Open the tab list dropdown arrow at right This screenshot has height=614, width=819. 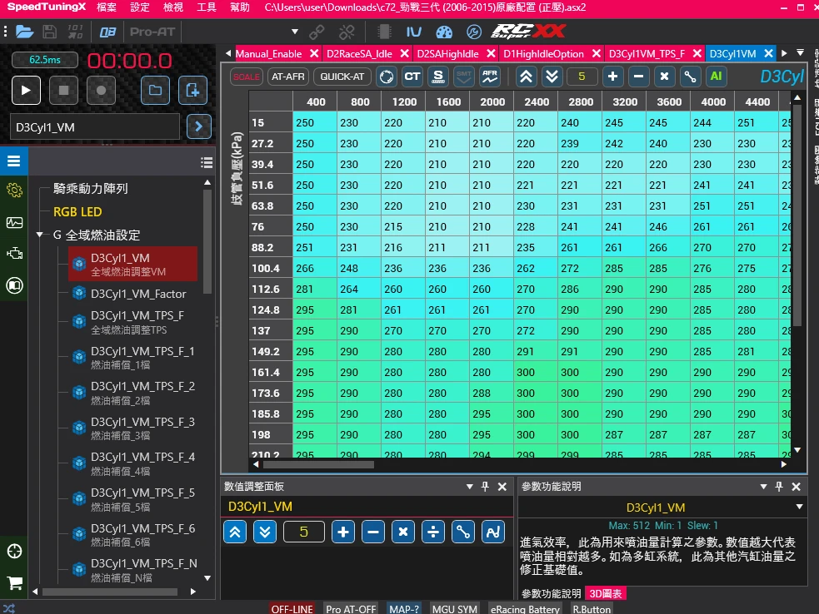[800, 53]
